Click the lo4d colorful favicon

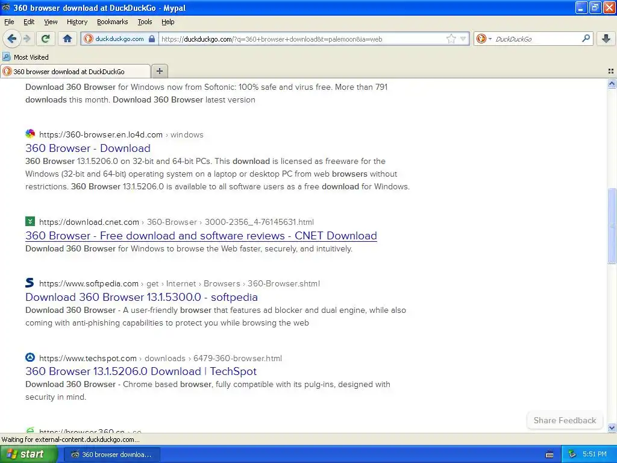[x=30, y=134]
